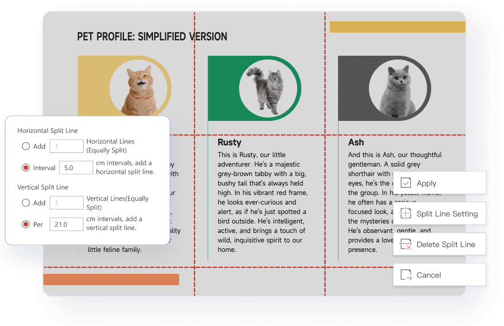Select the Add radio under Horizontal Split Line
504x326 pixels.
tap(25, 146)
